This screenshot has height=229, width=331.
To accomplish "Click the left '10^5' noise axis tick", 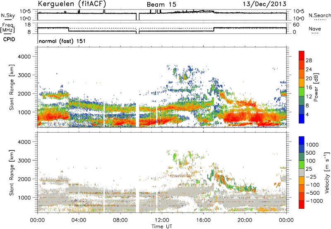I will (25, 11).
